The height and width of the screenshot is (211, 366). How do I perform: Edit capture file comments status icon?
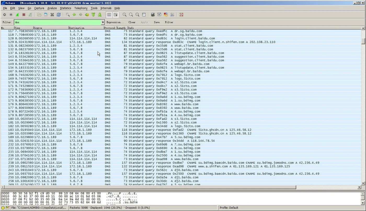tap(8, 208)
